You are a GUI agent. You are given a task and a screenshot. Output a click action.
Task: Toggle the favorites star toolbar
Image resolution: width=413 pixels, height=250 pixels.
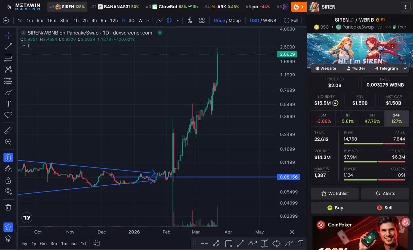coord(8,227)
